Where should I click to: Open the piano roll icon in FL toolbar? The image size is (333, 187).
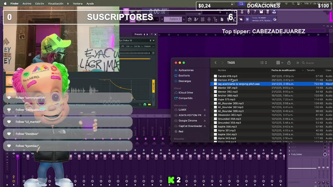(196, 19)
